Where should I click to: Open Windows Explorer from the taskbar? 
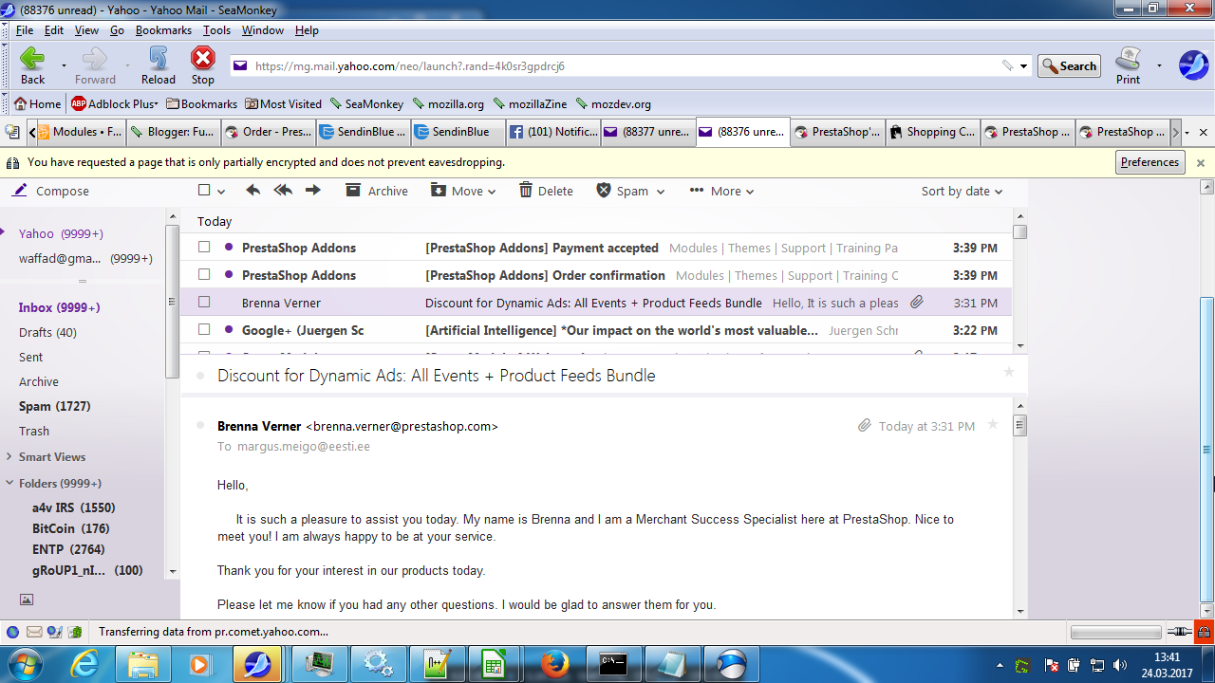point(143,663)
